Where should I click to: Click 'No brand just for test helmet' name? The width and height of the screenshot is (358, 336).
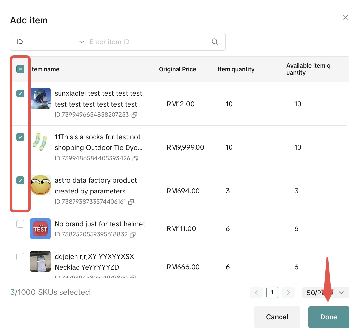point(100,224)
